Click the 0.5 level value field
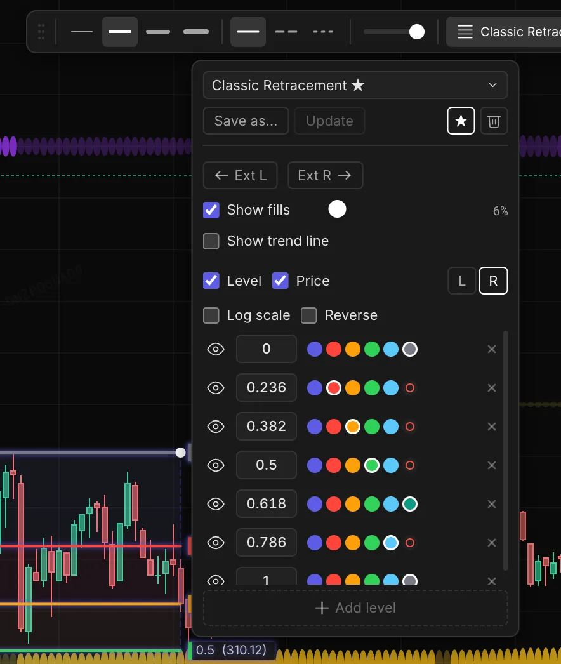Viewport: 561px width, 664px height. (x=267, y=465)
